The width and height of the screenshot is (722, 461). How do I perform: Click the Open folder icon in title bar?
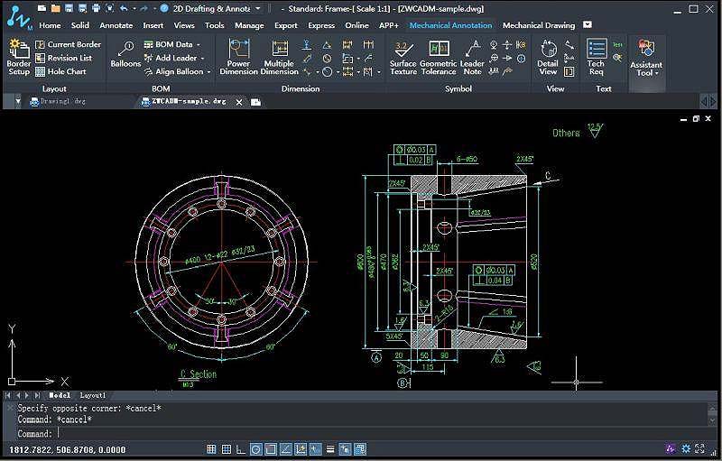click(x=56, y=8)
